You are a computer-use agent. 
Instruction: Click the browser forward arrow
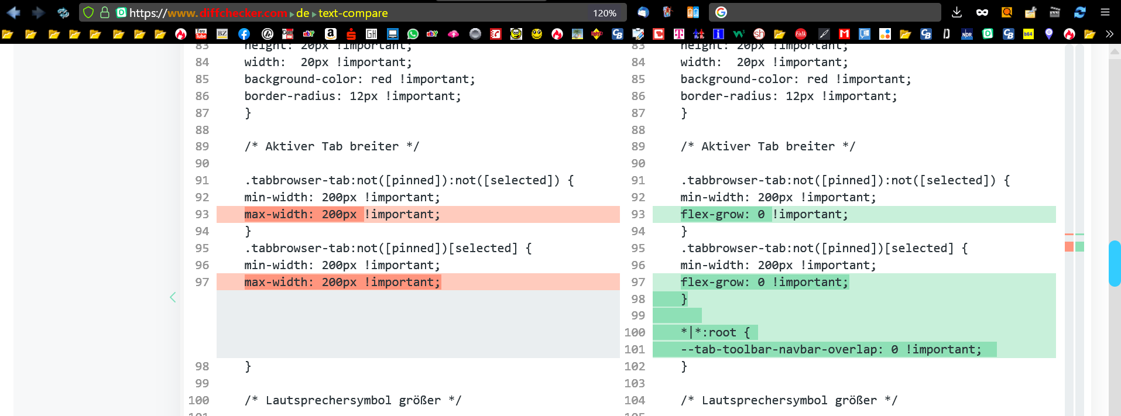[x=38, y=12]
